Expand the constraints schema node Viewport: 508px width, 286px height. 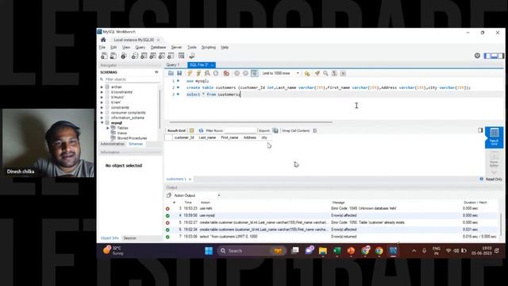102,107
